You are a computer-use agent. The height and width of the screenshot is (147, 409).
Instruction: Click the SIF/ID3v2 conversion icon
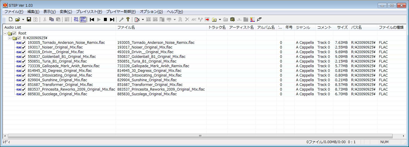(x=83, y=20)
